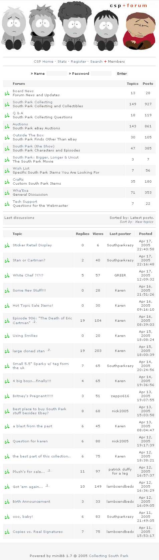
Task: Click the green icon beside Birth Announcement topic
Action: pyautogui.click(x=7, y=502)
